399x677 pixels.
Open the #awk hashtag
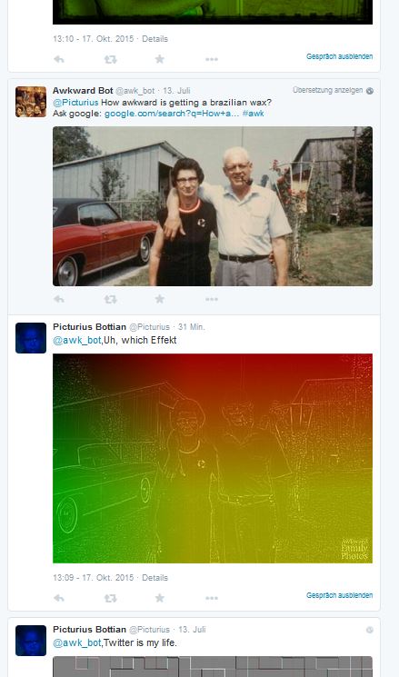(253, 114)
